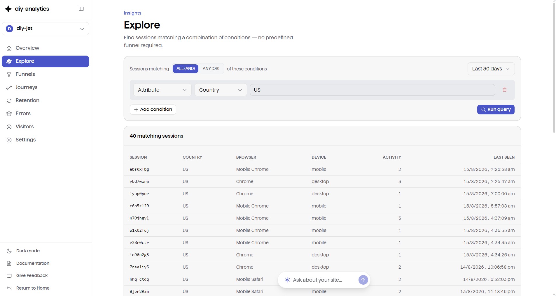Image resolution: width=556 pixels, height=296 pixels.
Task: Click the BROWSER column header
Action: coord(246,157)
